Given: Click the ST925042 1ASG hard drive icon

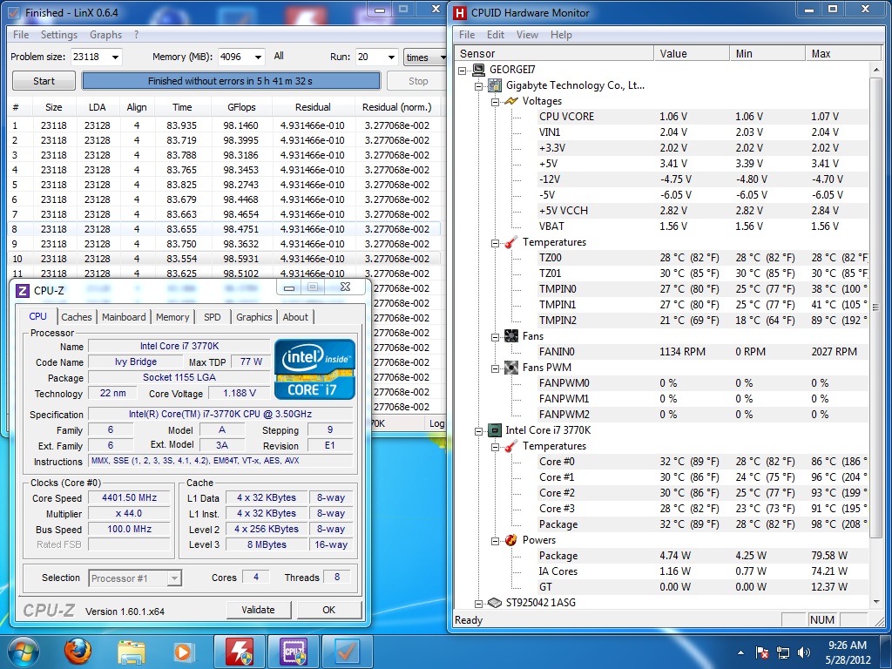Looking at the screenshot, I should (495, 603).
